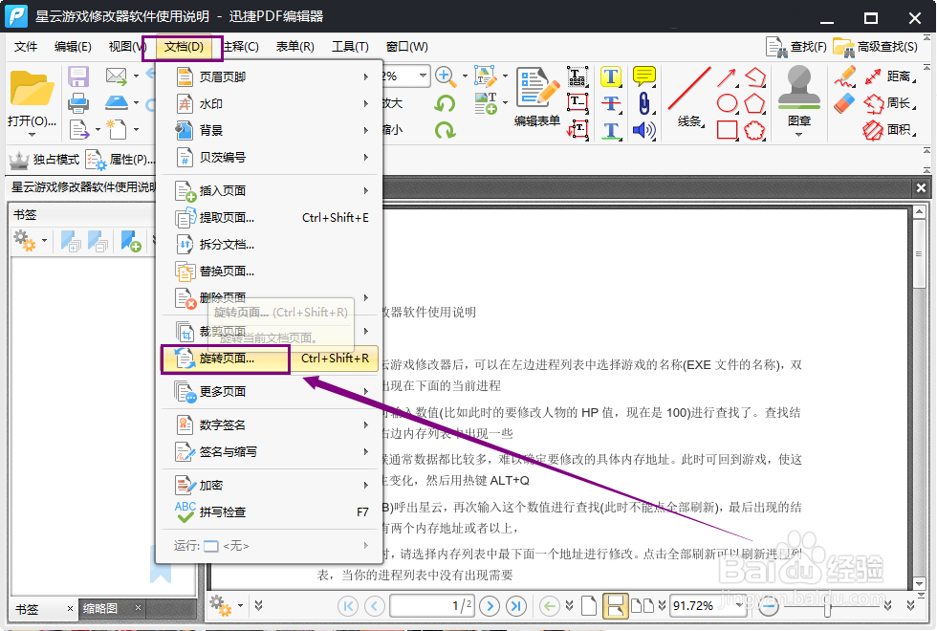Select the 周长 perimeter measuring tool
Viewport: 937px width, 631px height.
click(890, 103)
